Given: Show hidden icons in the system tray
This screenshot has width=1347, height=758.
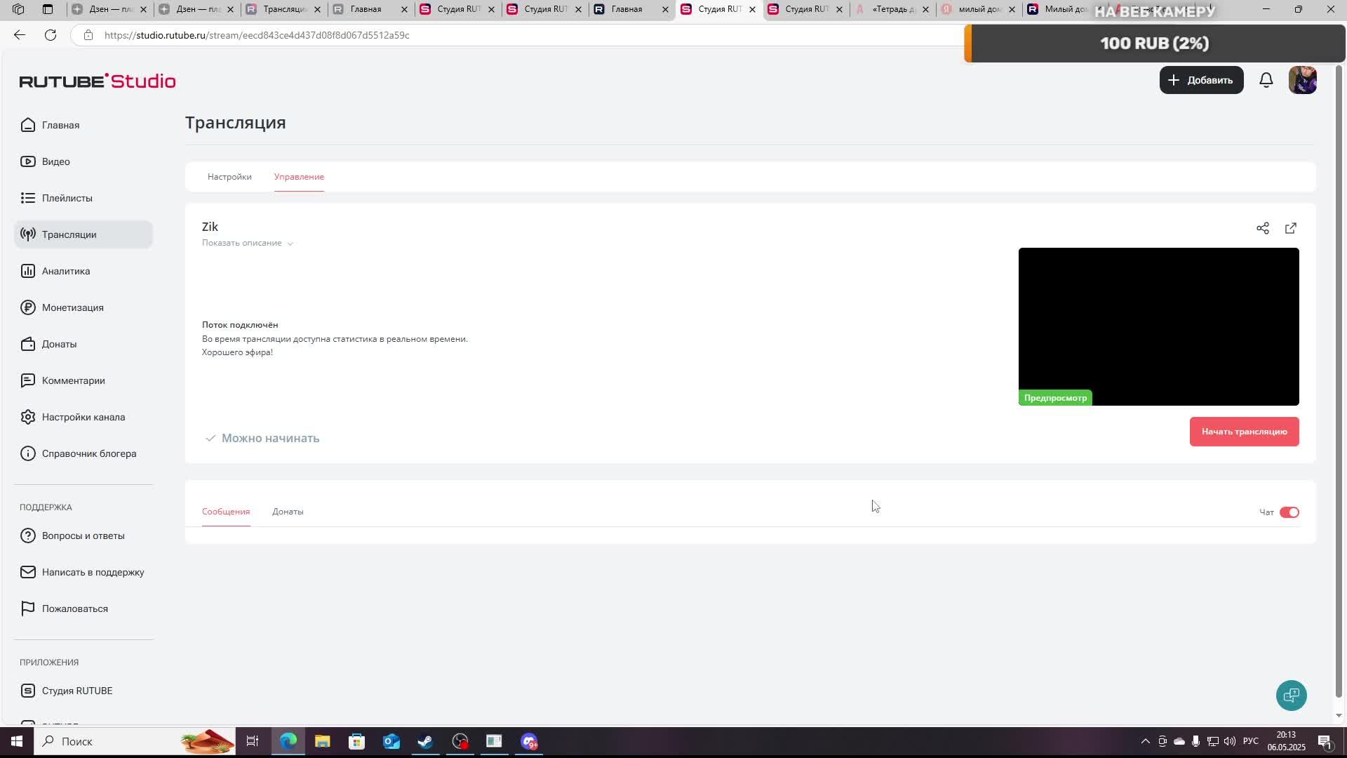Looking at the screenshot, I should click(1145, 741).
